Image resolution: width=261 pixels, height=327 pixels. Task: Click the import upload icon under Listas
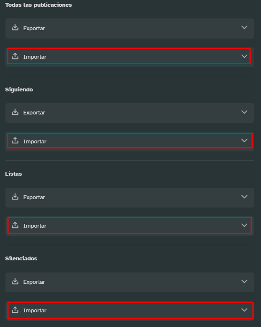coord(15,225)
